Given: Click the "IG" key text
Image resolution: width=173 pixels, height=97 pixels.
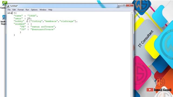Looking at the screenshot, I should point(23,29).
